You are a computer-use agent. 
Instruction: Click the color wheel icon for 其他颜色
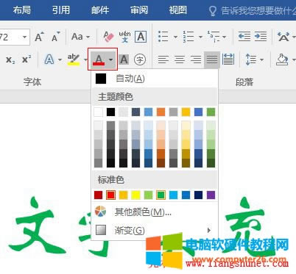click(101, 212)
